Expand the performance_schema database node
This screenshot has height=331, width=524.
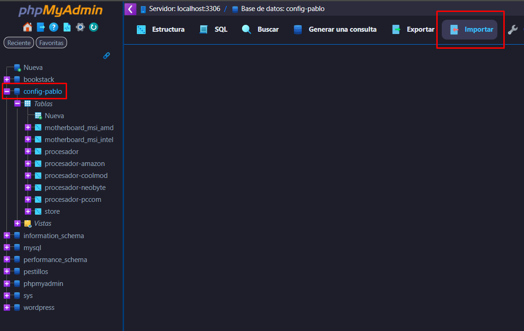7,260
